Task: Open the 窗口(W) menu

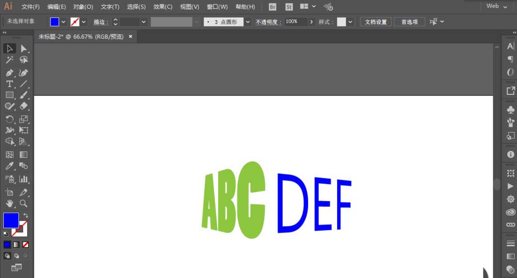Action: [217, 7]
